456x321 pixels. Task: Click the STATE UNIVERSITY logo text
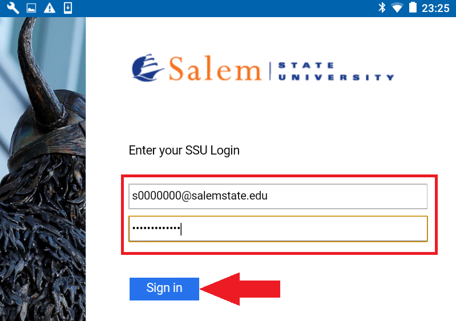(336, 71)
